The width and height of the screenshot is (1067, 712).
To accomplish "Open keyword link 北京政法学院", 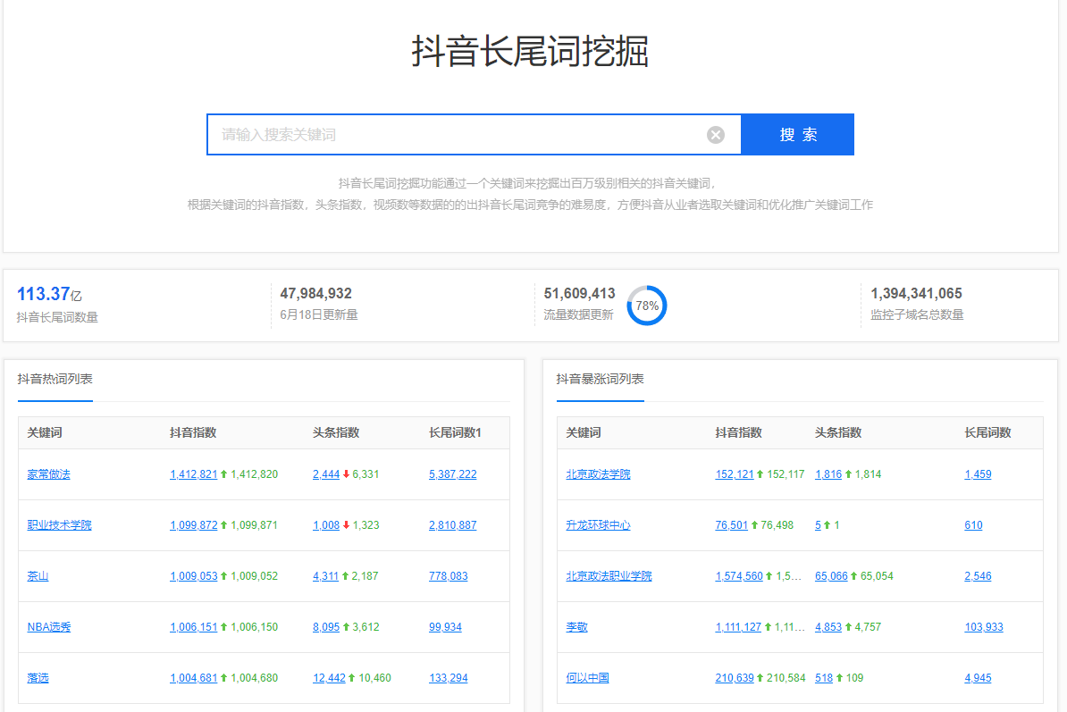I will [598, 474].
